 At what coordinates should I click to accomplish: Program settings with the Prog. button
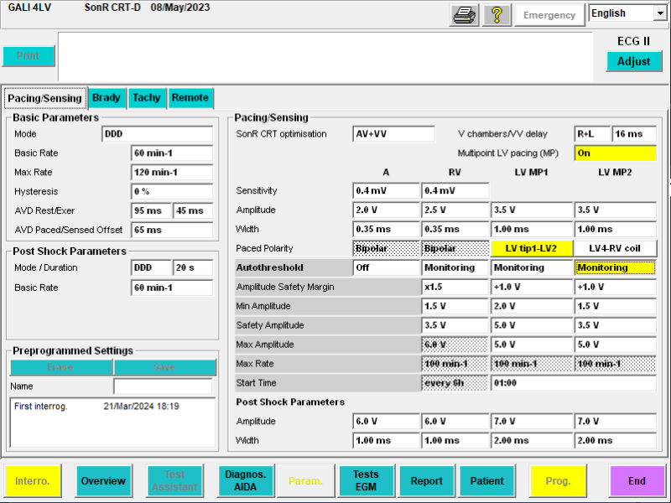tap(558, 480)
